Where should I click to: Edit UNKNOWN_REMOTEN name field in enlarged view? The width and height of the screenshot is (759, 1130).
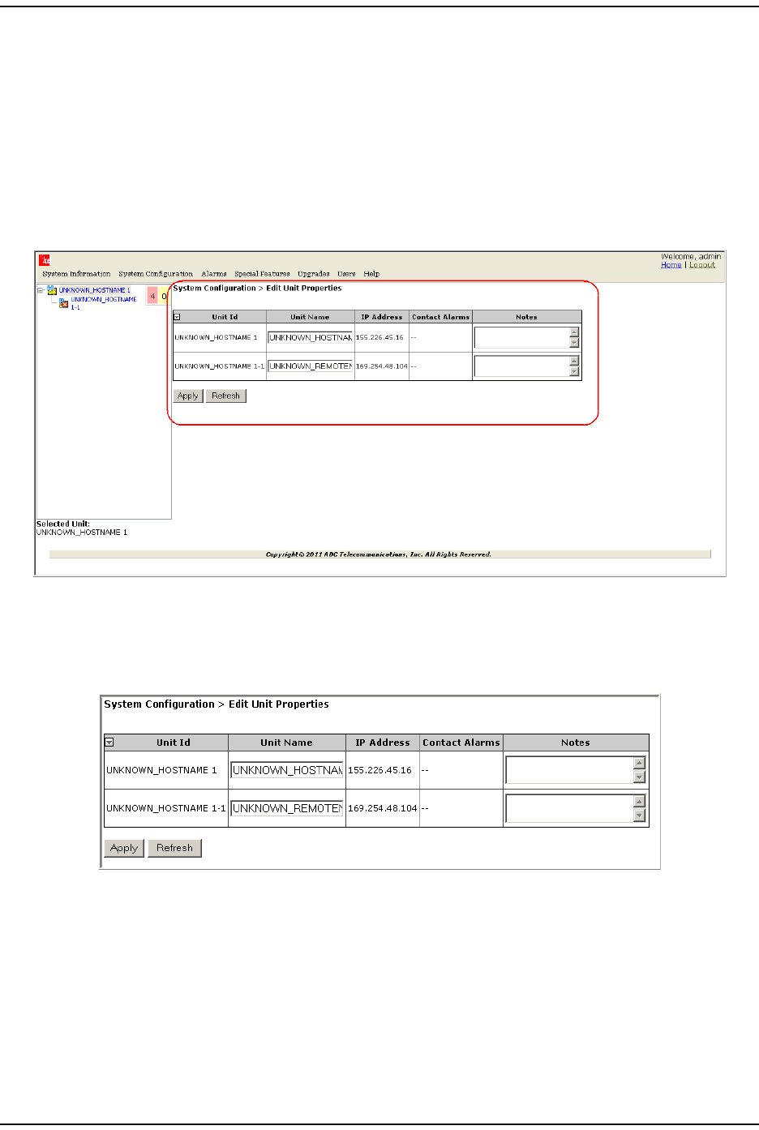click(x=287, y=808)
